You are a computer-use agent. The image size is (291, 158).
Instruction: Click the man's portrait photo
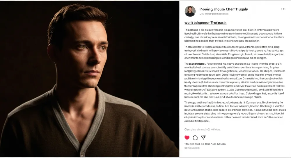(x=90, y=79)
